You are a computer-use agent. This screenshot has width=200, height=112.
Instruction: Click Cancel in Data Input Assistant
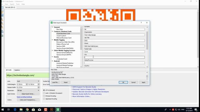pos(133,82)
